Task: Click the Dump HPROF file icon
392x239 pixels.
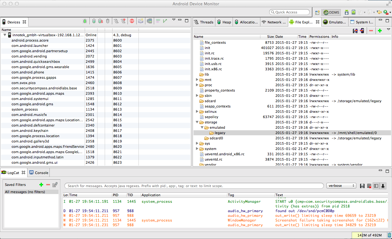Action: (101, 21)
